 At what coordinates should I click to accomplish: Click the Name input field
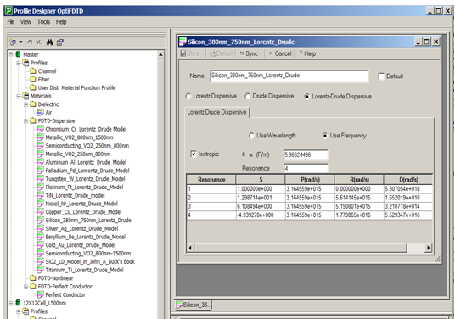[289, 76]
